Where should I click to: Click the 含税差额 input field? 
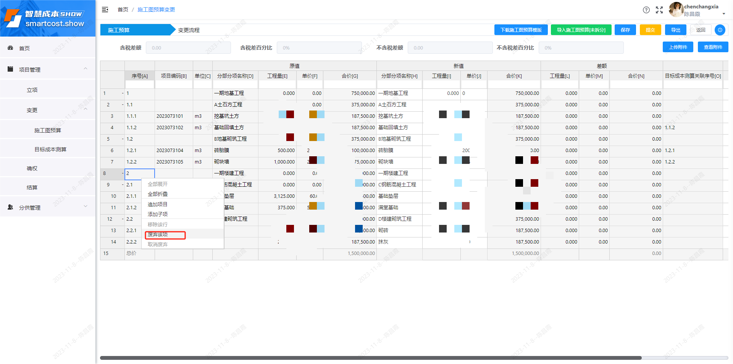coord(188,48)
